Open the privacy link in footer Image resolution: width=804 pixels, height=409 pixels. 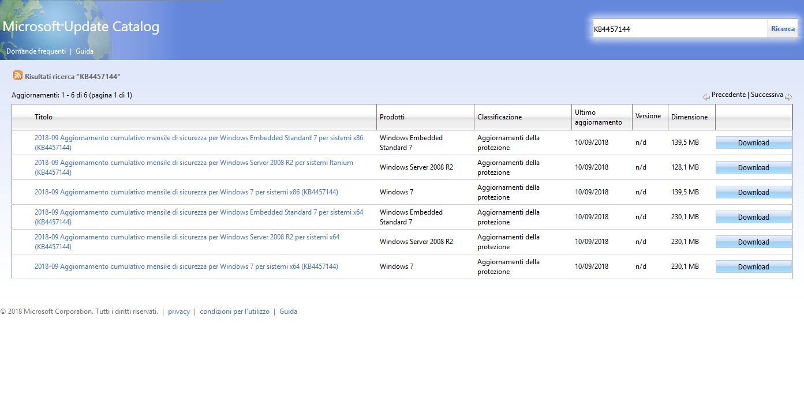(x=179, y=312)
